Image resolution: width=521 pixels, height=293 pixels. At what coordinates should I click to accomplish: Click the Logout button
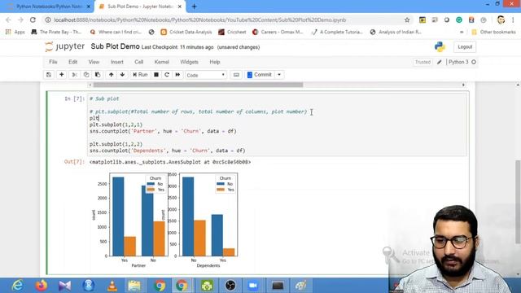click(465, 47)
